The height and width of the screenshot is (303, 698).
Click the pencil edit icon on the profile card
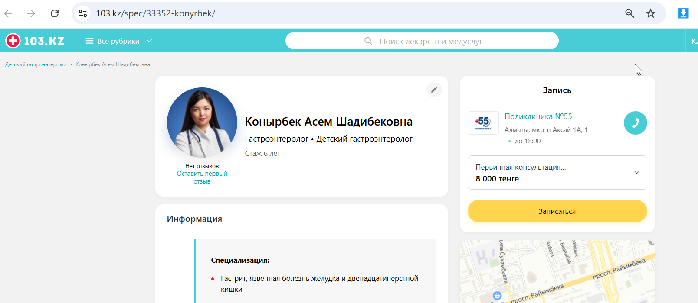434,90
